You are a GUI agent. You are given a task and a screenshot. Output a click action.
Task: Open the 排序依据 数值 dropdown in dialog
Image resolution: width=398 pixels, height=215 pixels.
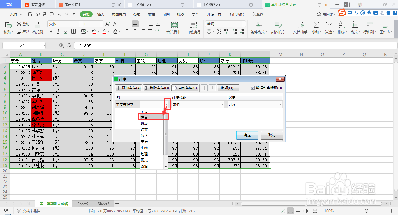[223, 104]
